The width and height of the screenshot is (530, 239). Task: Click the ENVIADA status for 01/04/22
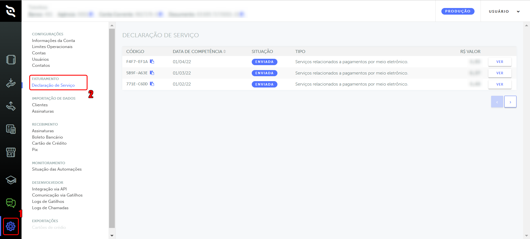click(x=264, y=62)
